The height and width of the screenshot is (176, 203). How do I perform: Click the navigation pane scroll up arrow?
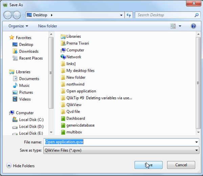[51, 34]
